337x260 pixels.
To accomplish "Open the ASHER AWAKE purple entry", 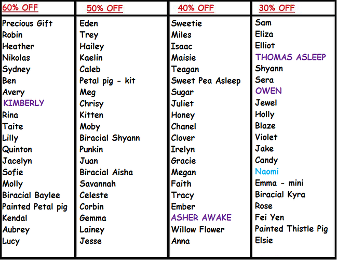I will pos(201,218).
